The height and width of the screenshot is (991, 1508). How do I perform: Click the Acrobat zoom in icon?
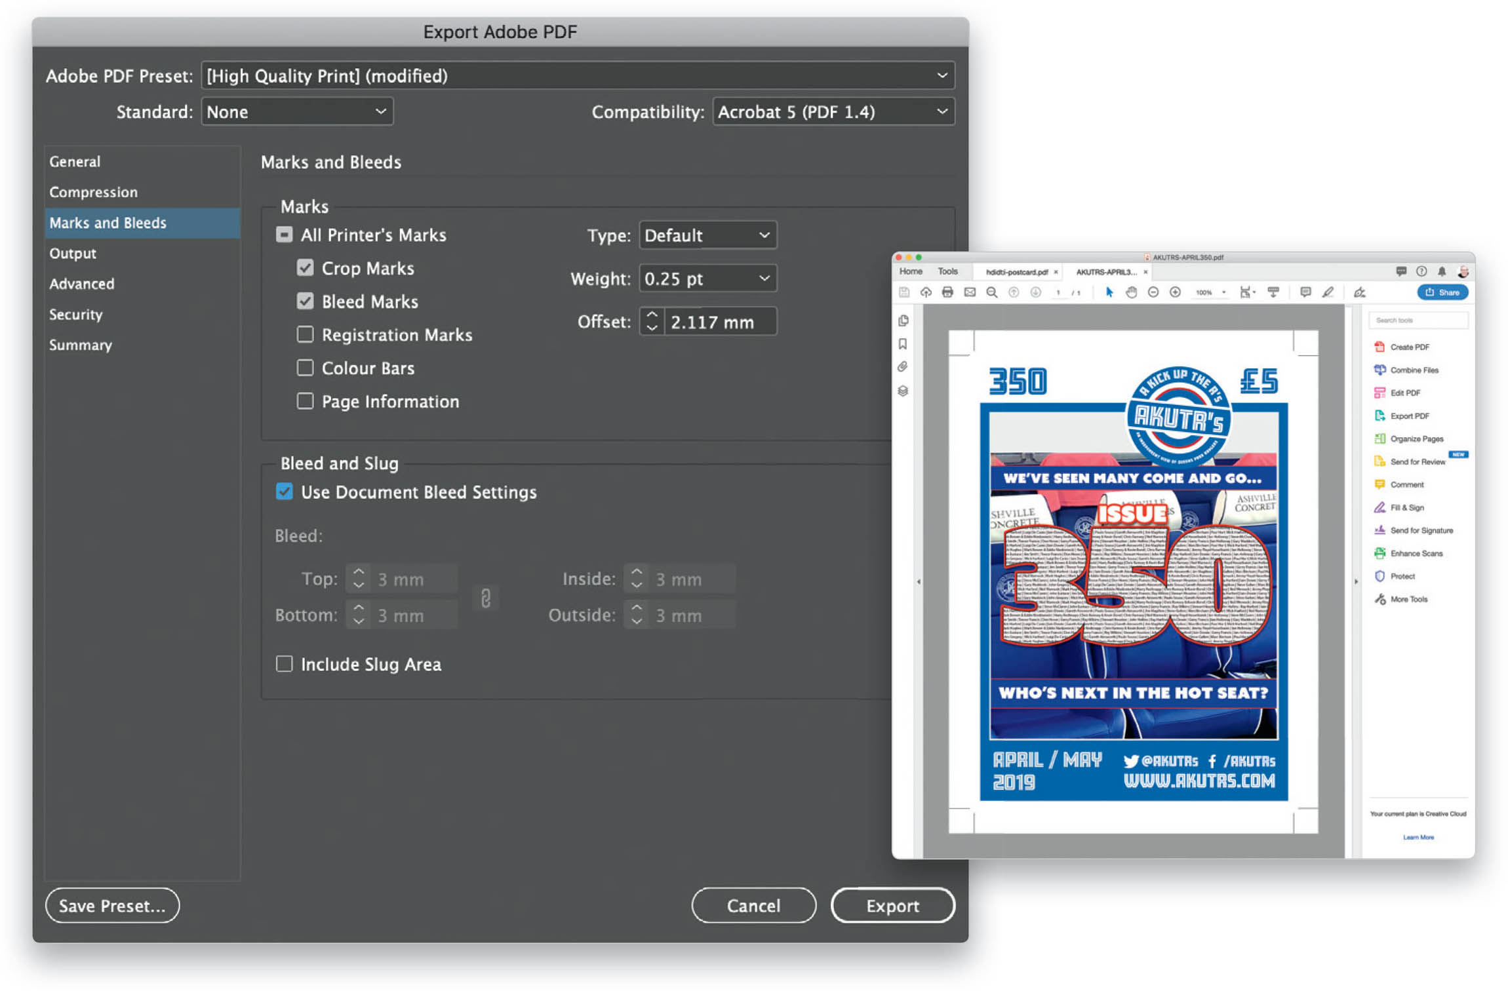[x=1175, y=292]
